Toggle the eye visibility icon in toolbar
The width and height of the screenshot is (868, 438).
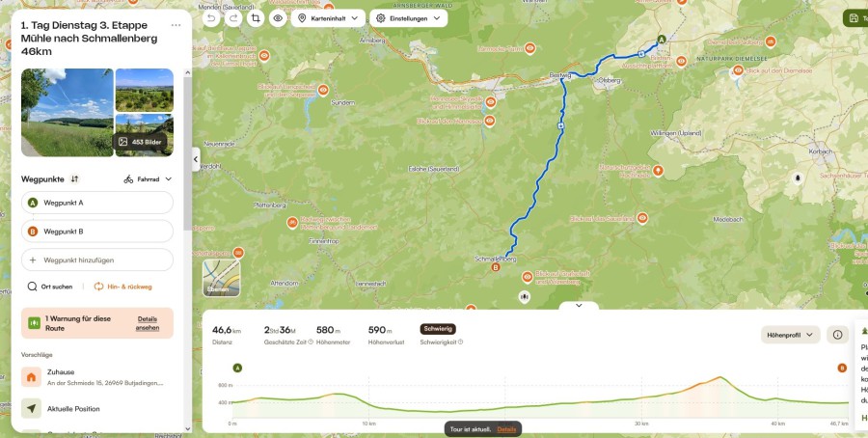pyautogui.click(x=278, y=18)
